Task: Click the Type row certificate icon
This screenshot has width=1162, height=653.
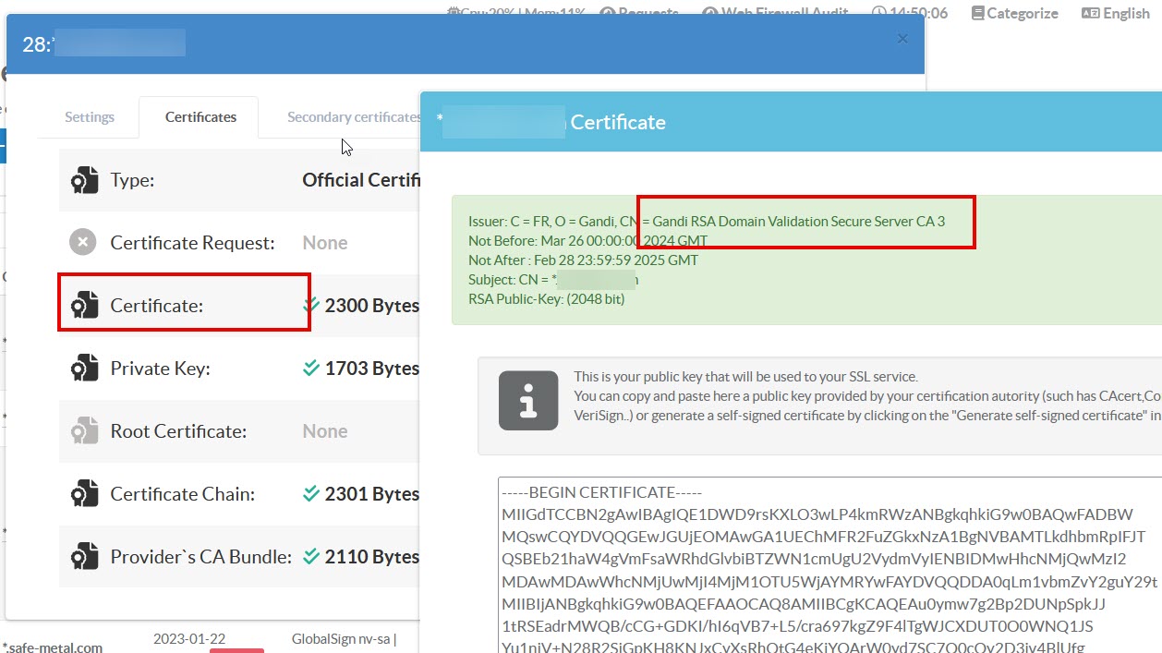Action: tap(84, 180)
